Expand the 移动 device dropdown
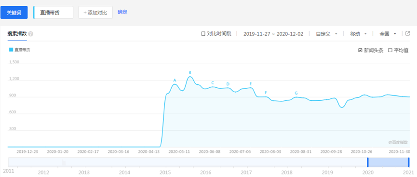The height and width of the screenshot is (177, 417). pyautogui.click(x=358, y=34)
